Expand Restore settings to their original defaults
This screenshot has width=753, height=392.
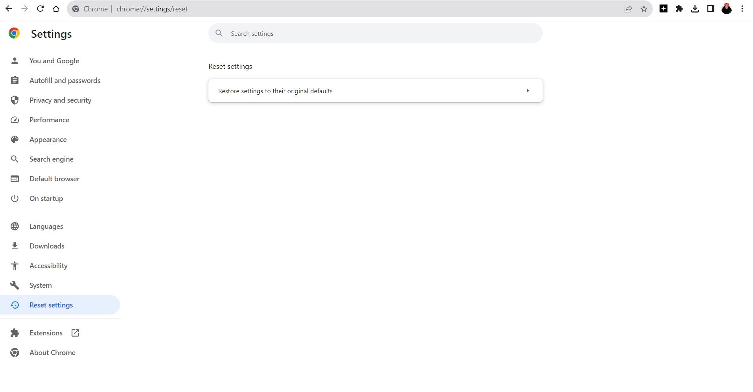(375, 91)
